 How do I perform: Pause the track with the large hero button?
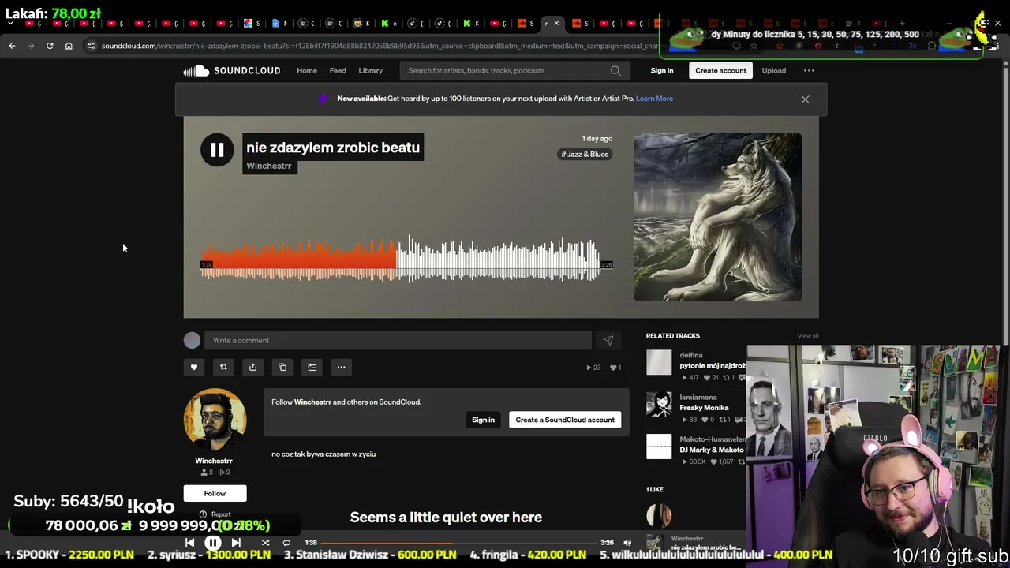pos(217,150)
